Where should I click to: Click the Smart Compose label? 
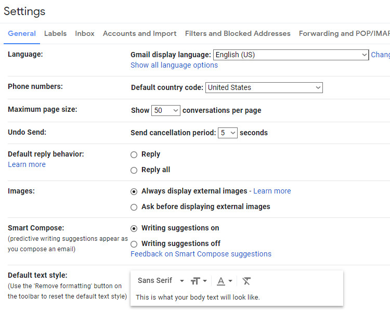click(36, 228)
